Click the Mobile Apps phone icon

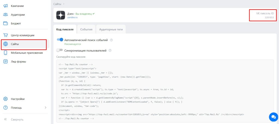(x=5, y=53)
